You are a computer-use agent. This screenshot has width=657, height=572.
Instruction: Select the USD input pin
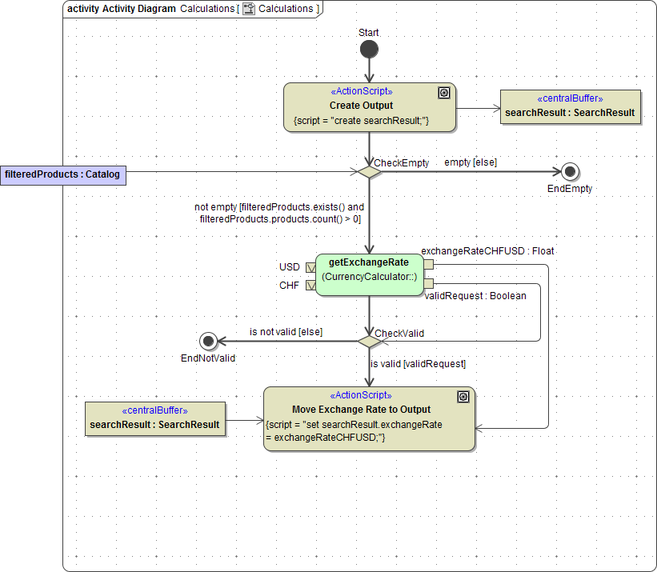pos(310,267)
